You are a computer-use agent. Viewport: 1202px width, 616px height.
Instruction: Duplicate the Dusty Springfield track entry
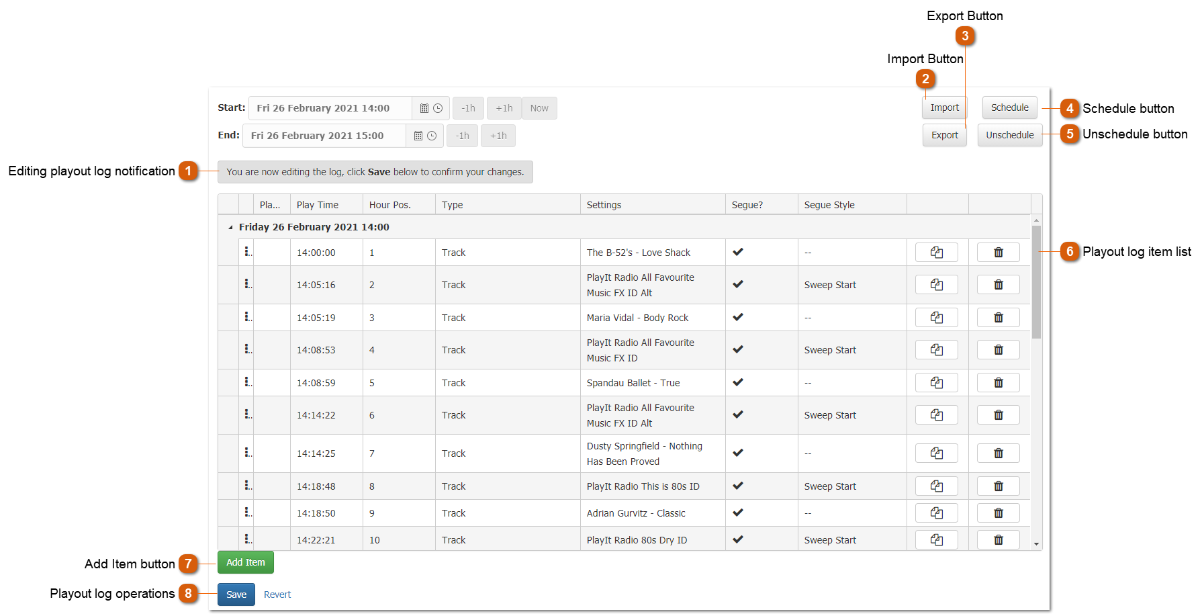[937, 453]
